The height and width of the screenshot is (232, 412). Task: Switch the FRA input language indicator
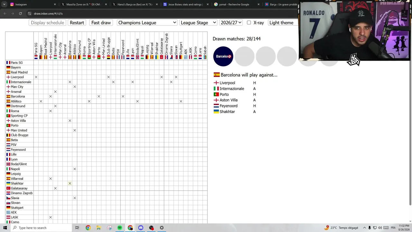pos(393,228)
